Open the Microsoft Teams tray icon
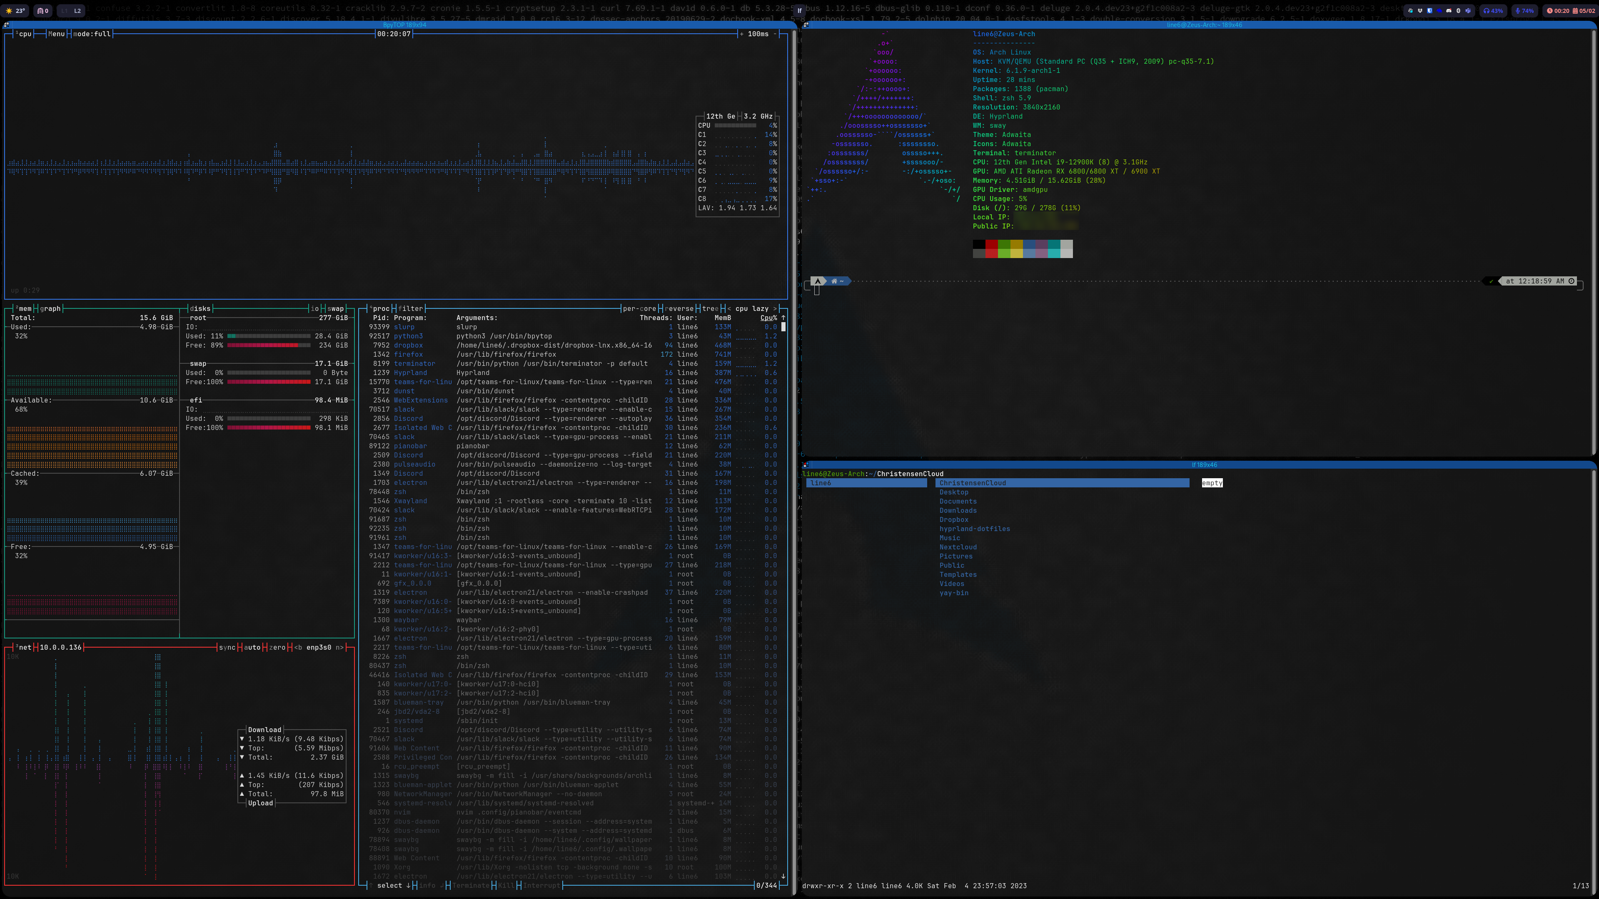Image resolution: width=1599 pixels, height=899 pixels. [1468, 11]
